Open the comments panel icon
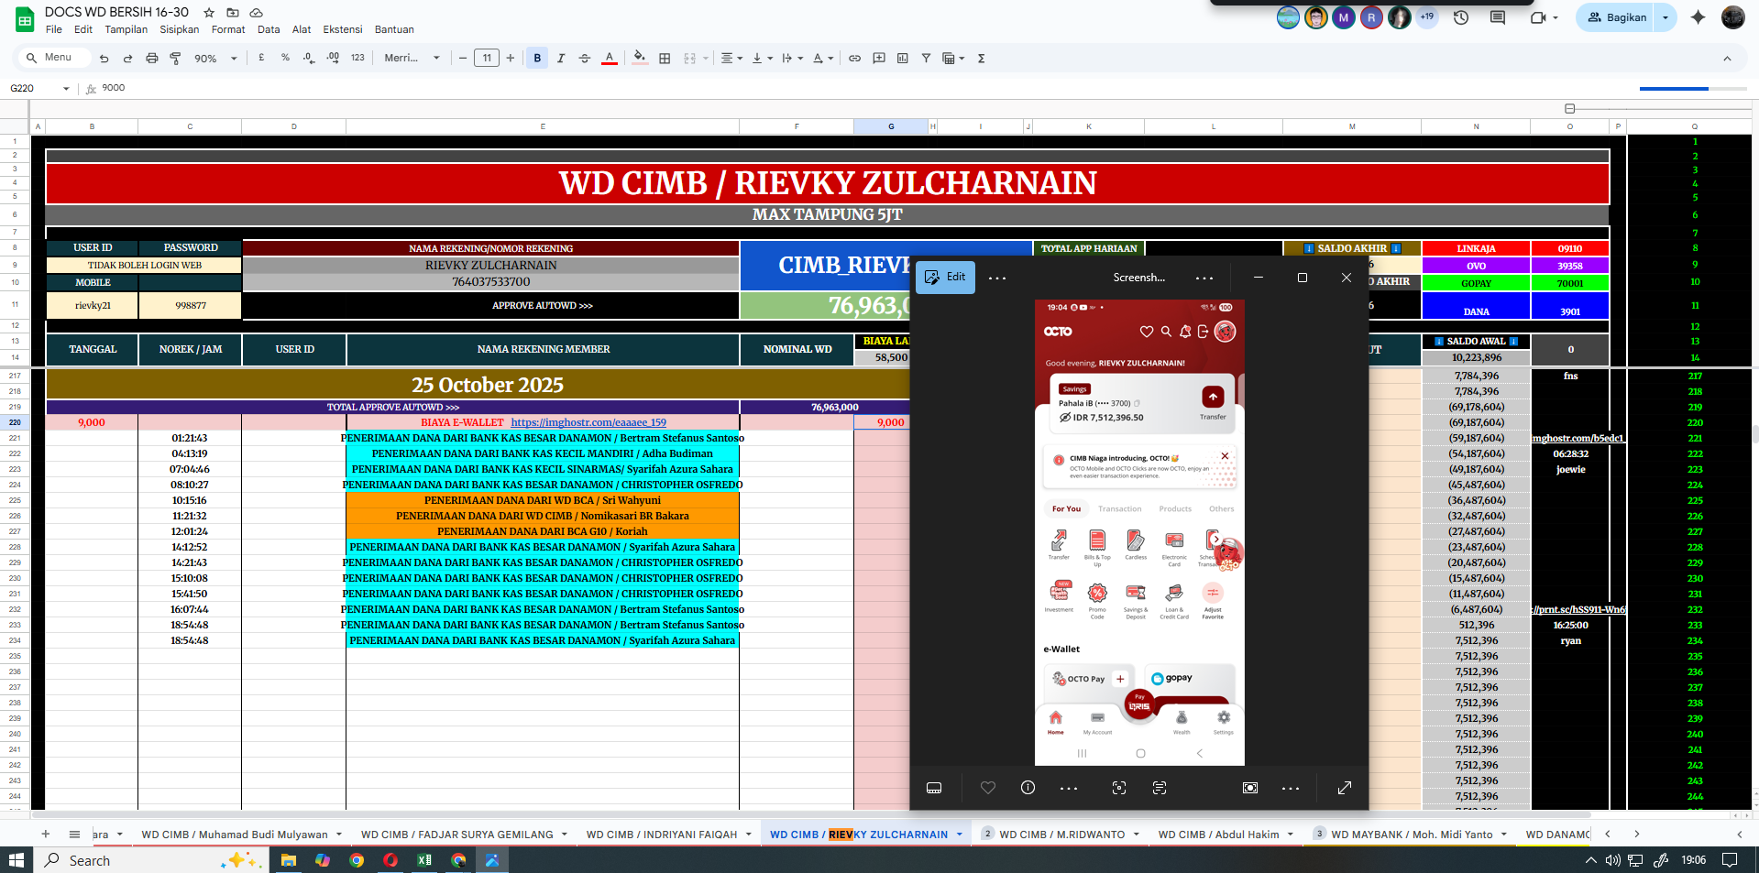The height and width of the screenshot is (873, 1759). coord(1498,17)
